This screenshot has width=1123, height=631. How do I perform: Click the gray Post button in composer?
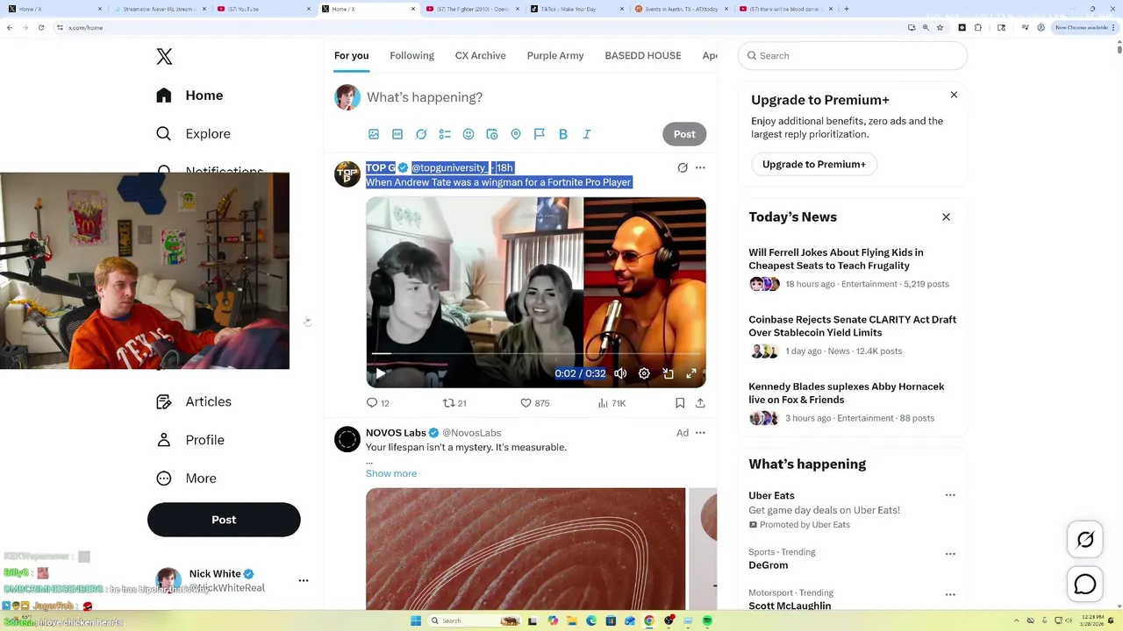tap(684, 134)
